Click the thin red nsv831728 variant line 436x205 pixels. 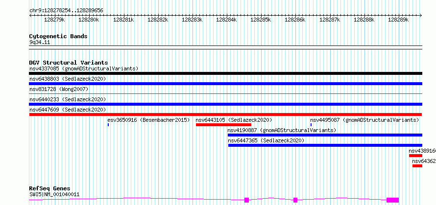[x=225, y=94]
